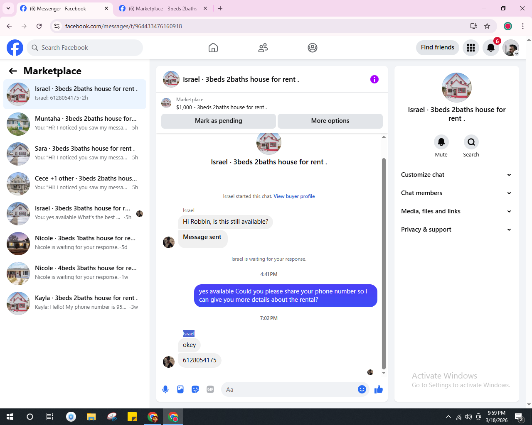The height and width of the screenshot is (425, 532).
Task: Click the 'Hi Robbin, is this still available?' message
Action: coord(225,222)
